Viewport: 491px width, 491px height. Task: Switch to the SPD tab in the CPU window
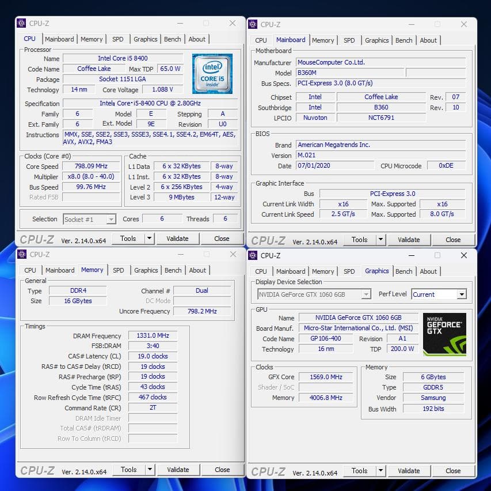[x=117, y=39]
